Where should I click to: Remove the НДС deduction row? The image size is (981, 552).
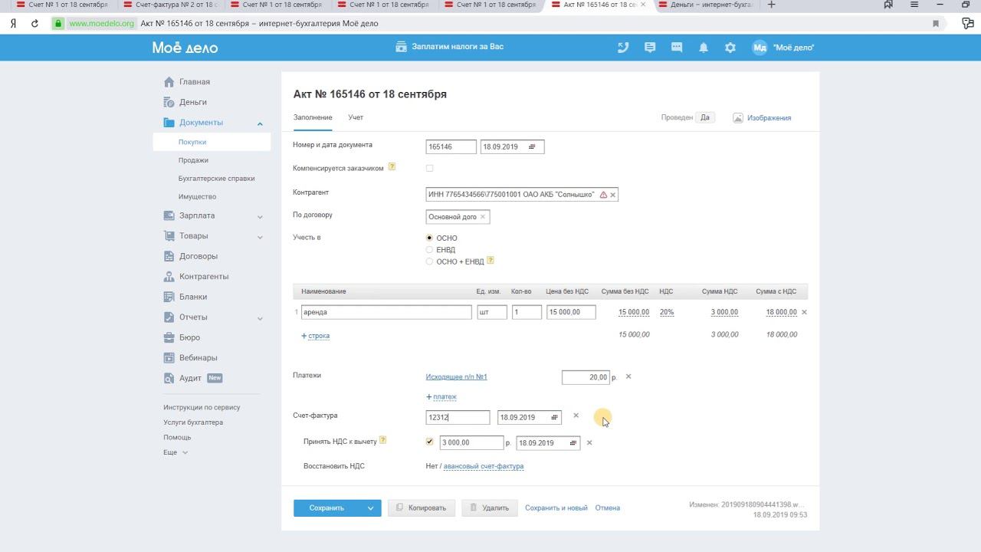[x=589, y=442]
